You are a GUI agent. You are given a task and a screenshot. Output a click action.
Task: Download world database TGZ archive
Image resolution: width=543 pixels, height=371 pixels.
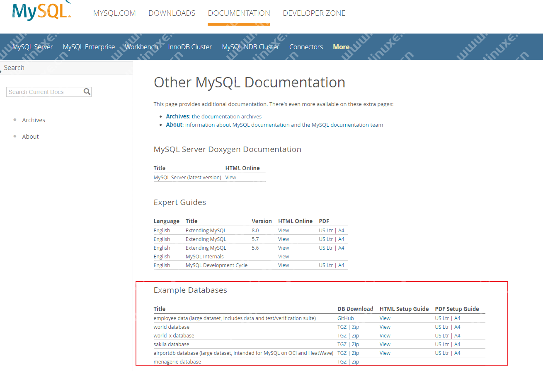342,327
